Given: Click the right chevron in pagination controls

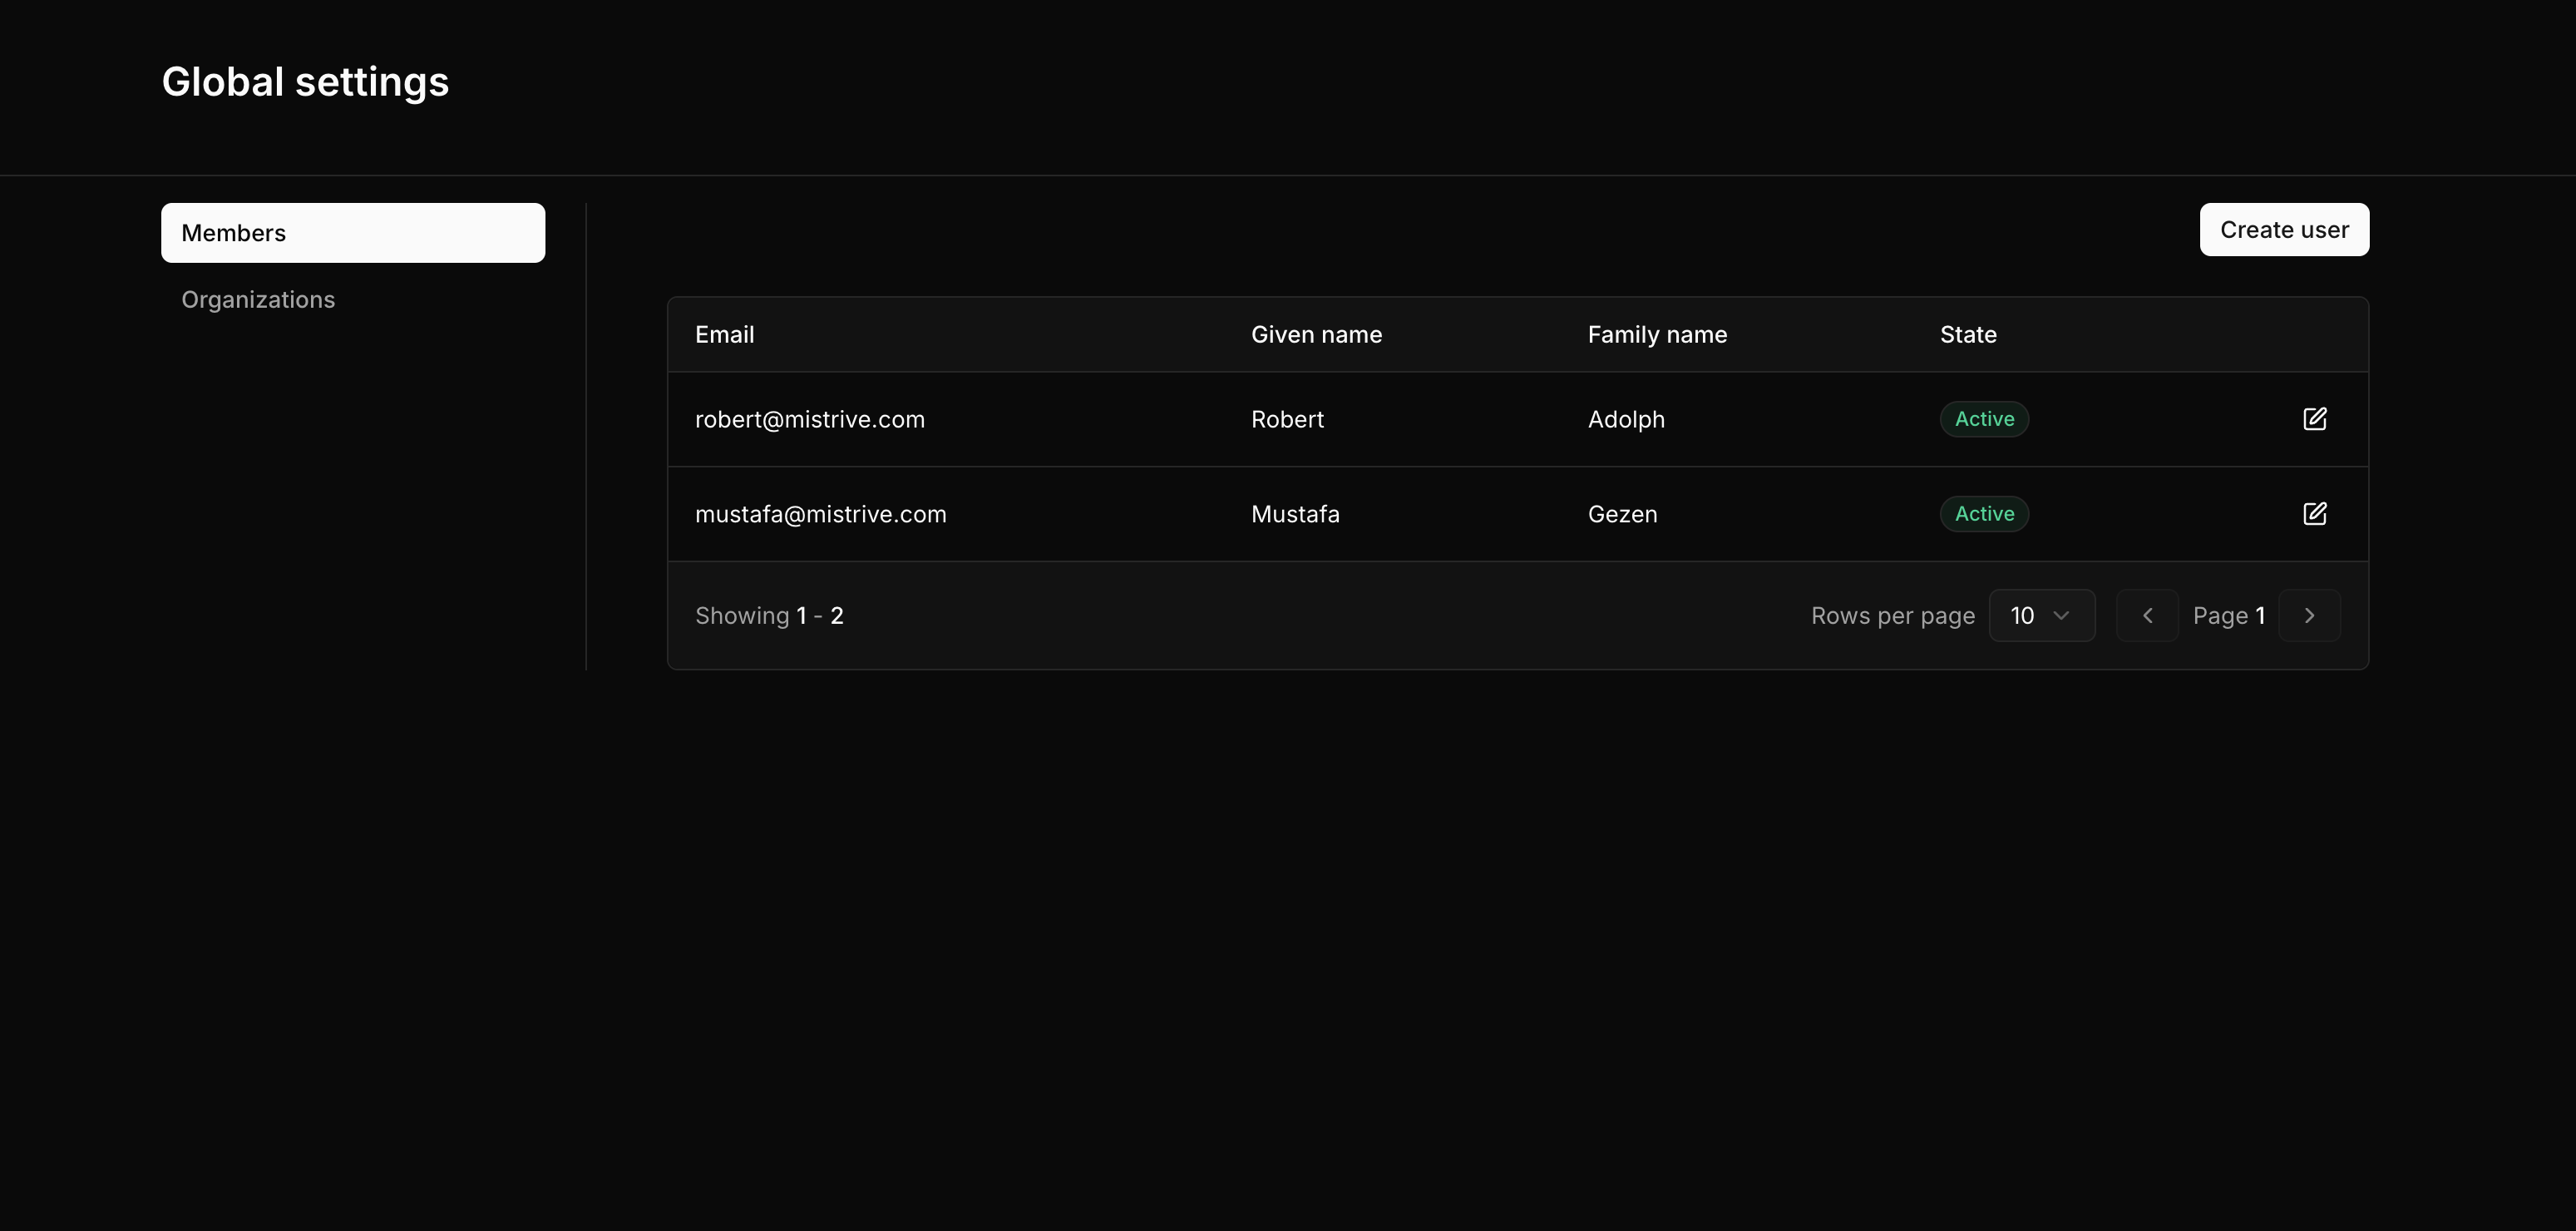Looking at the screenshot, I should click(2309, 615).
